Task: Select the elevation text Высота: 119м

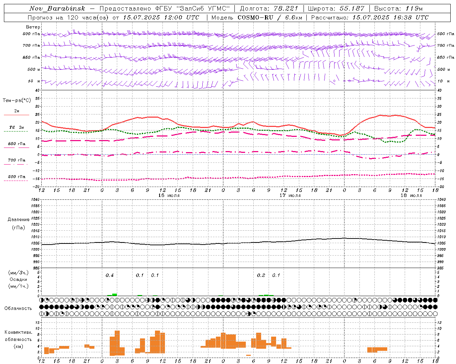Action: pyautogui.click(x=398, y=9)
